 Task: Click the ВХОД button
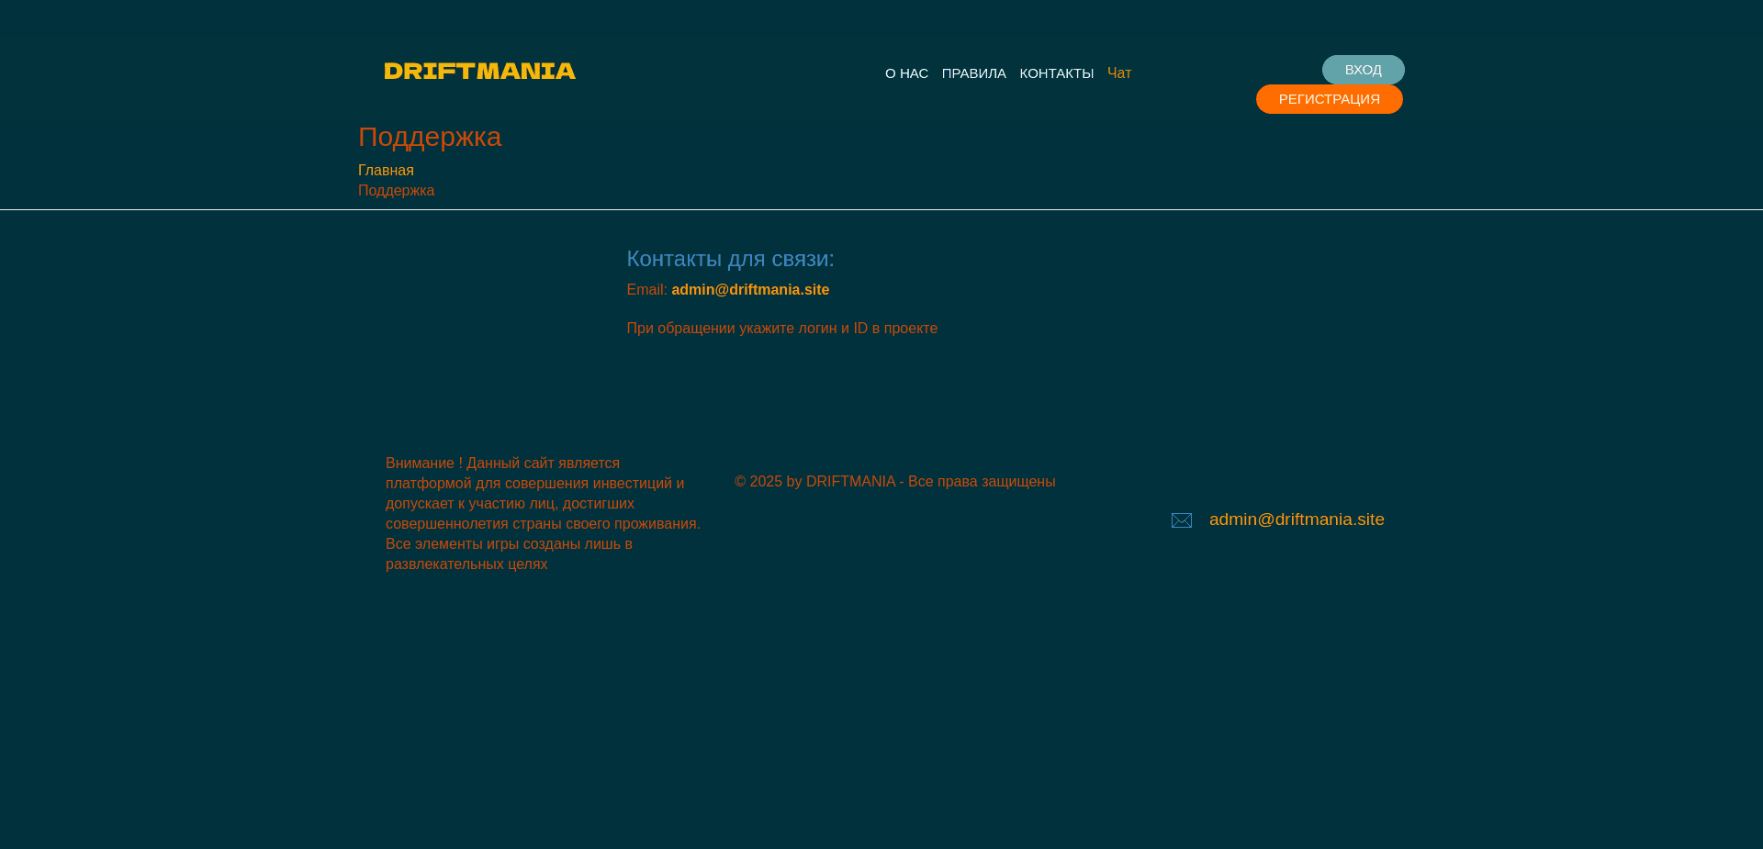pyautogui.click(x=1363, y=69)
